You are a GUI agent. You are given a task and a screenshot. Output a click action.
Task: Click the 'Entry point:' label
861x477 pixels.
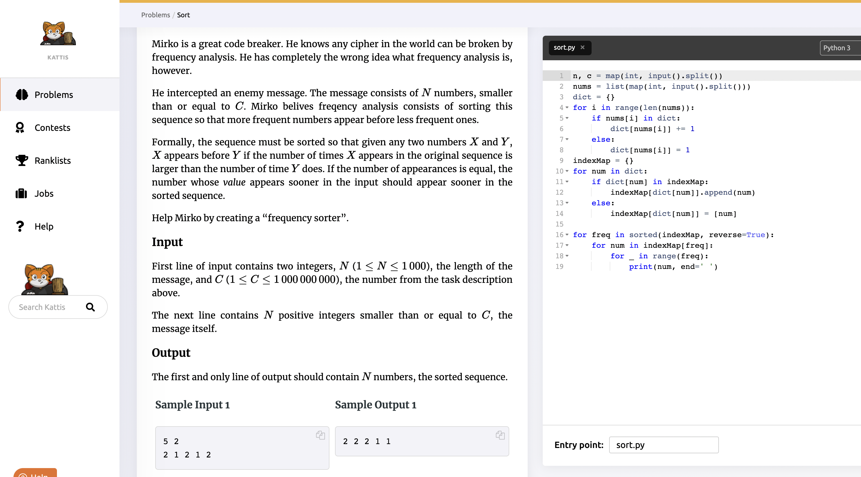[579, 445]
